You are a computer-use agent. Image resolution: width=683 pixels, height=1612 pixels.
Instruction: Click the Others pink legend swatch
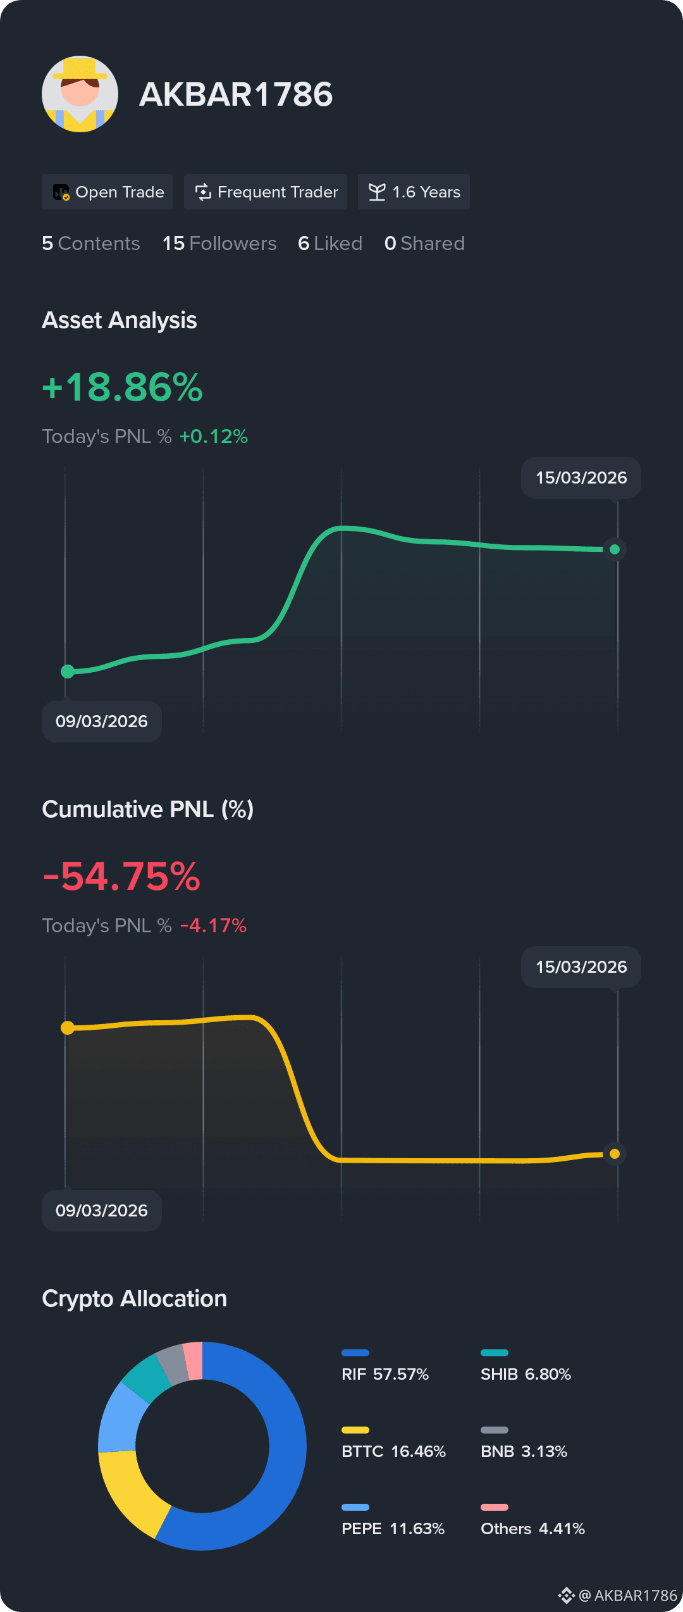495,1508
